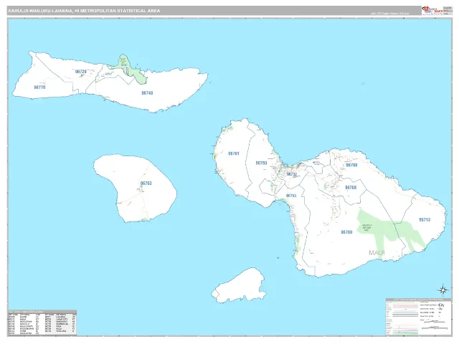Select ZIP code label 96763 on Lanai
The width and height of the screenshot is (459, 344).
pos(146,183)
